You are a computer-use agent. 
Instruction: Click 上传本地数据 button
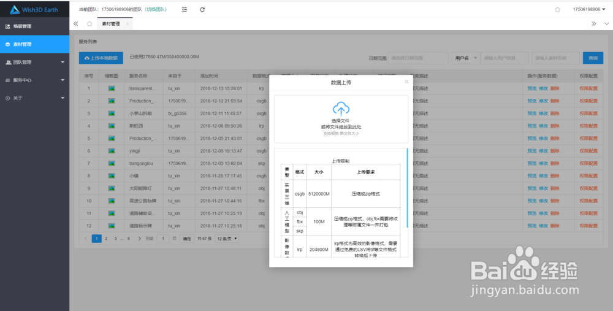pyautogui.click(x=101, y=58)
